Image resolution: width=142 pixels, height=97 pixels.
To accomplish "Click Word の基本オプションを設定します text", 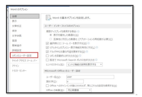I will coord(71,18).
